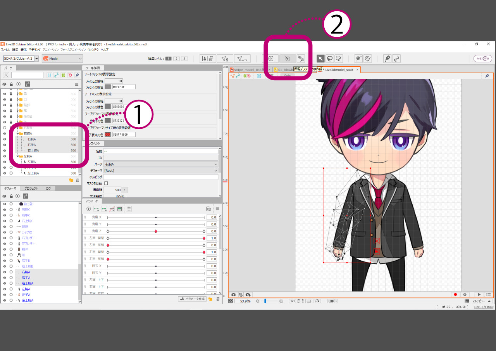This screenshot has height=351, width=496.
Task: Open the パーツ dropdown showing 右腕A
Action: click(x=161, y=164)
